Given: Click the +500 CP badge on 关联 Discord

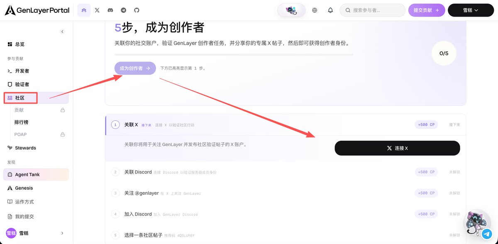Looking at the screenshot, I should pyautogui.click(x=426, y=172).
